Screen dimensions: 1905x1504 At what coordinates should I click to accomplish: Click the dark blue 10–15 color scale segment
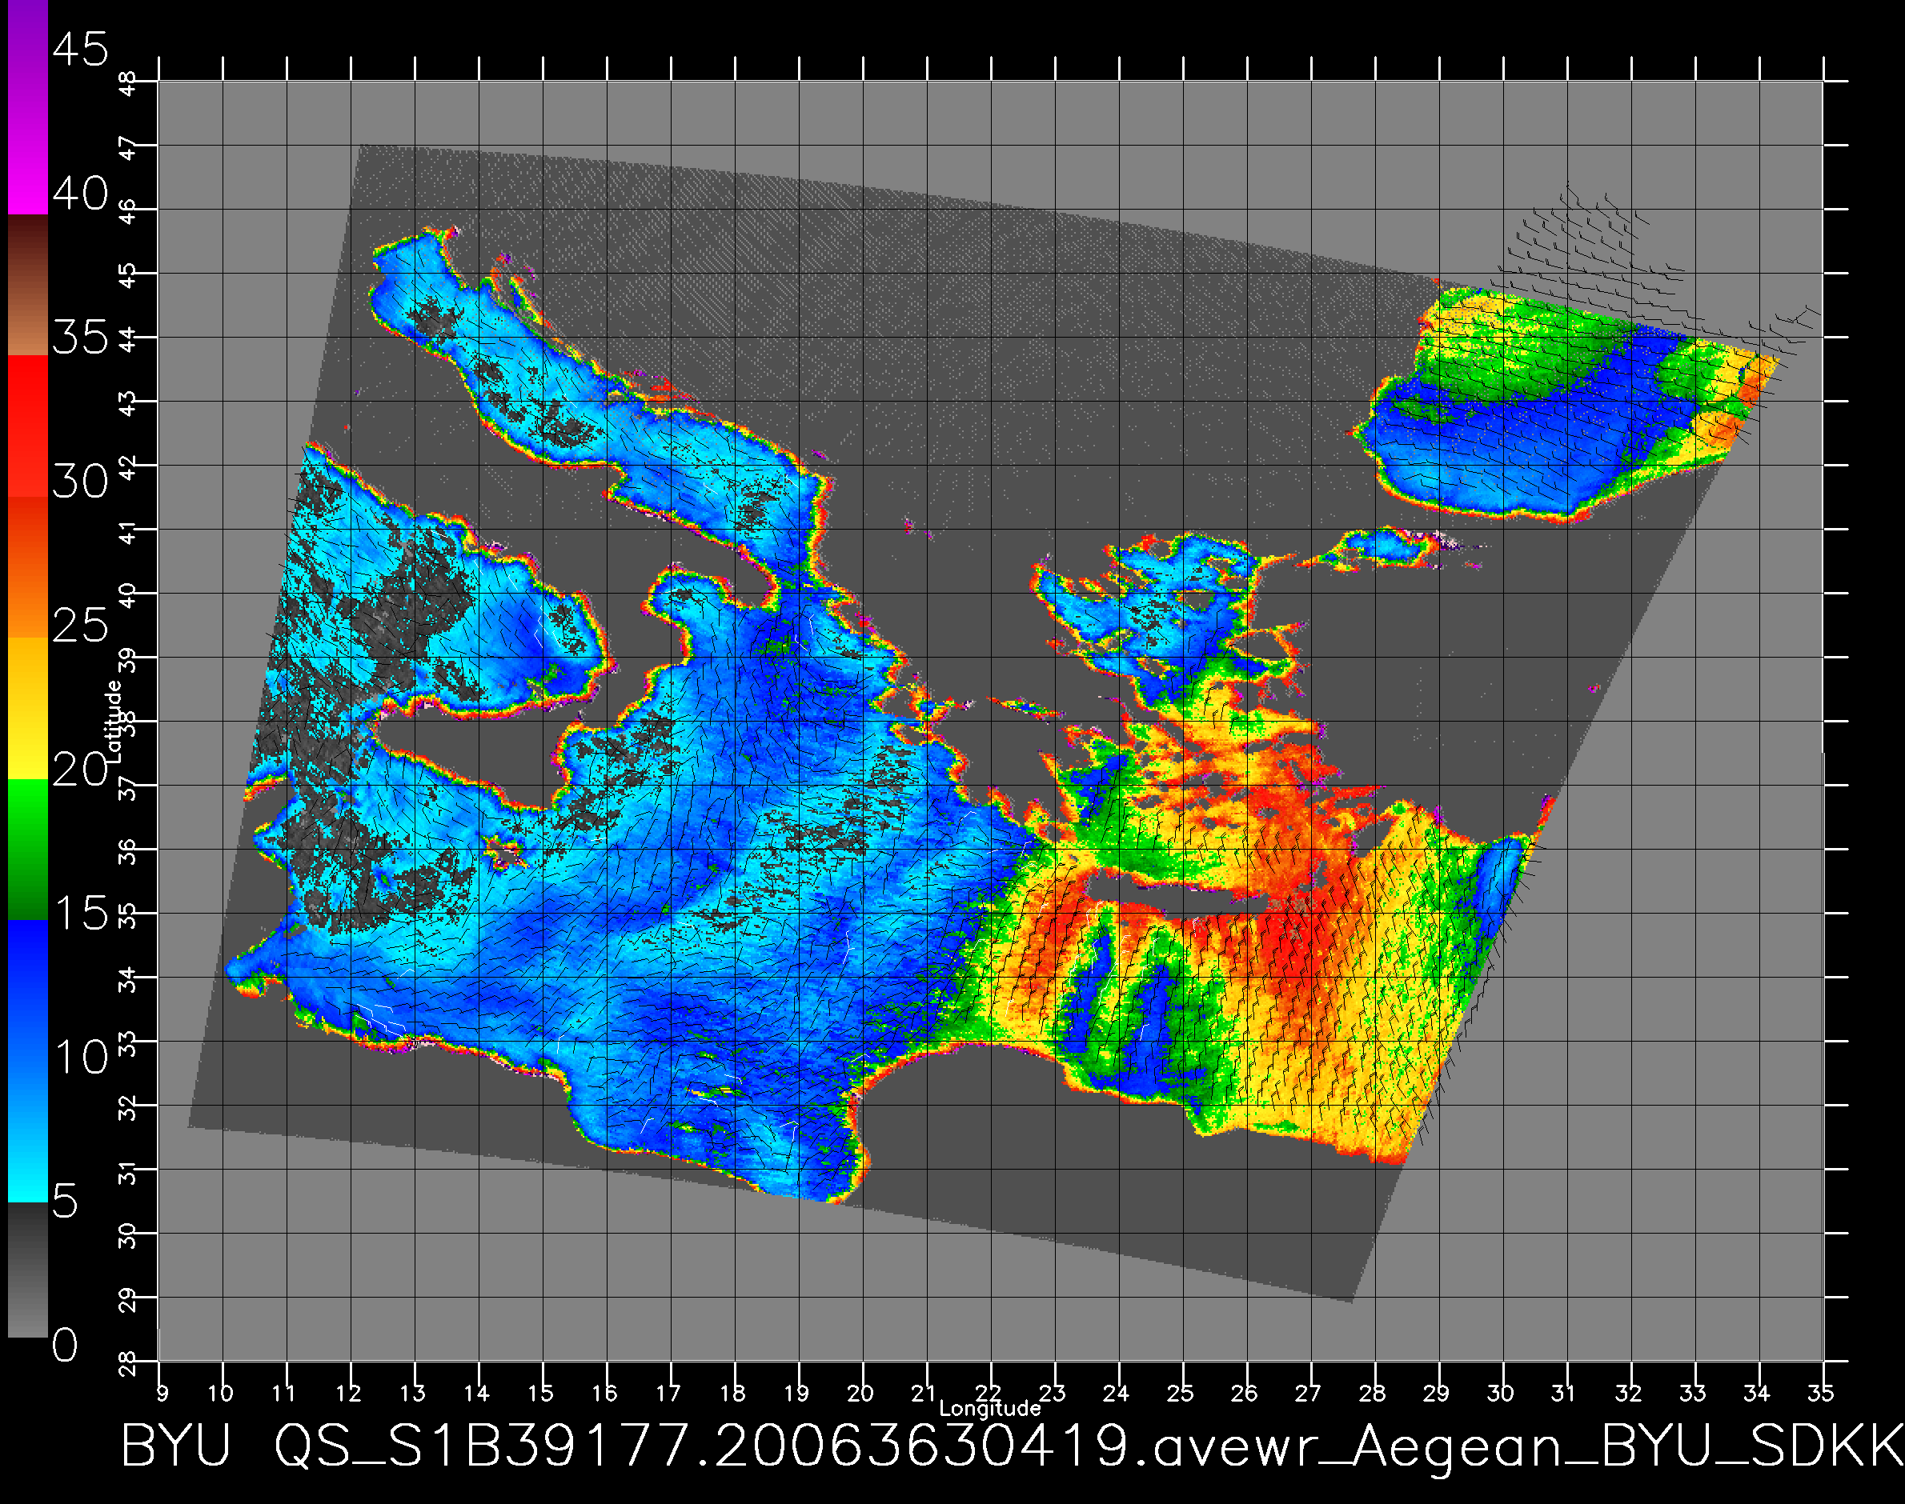click(27, 991)
